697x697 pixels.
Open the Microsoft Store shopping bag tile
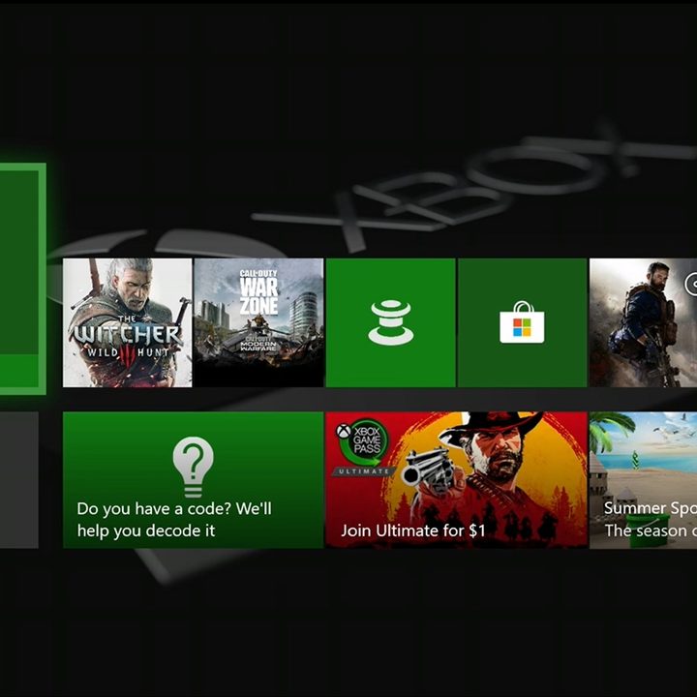(x=523, y=322)
